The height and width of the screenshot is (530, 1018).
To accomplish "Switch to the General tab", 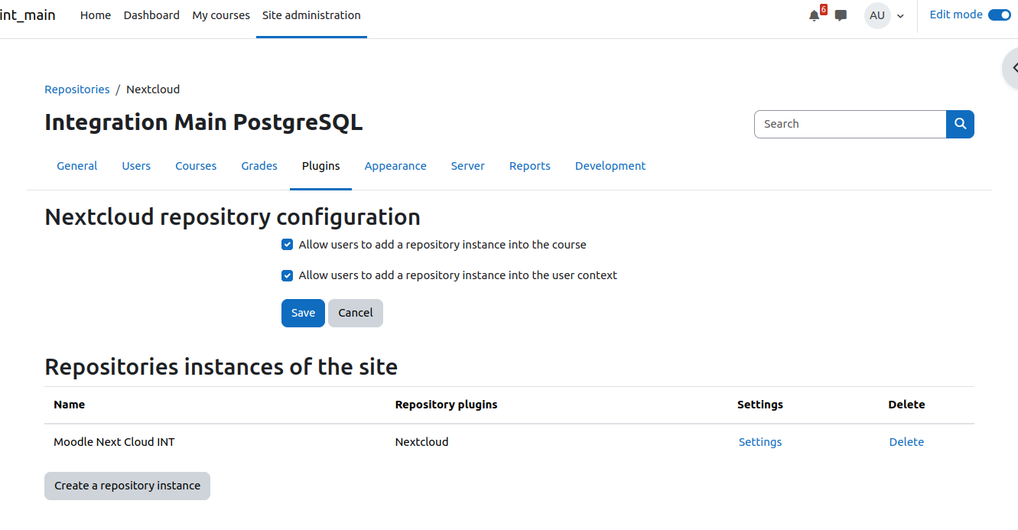I will pyautogui.click(x=77, y=166).
